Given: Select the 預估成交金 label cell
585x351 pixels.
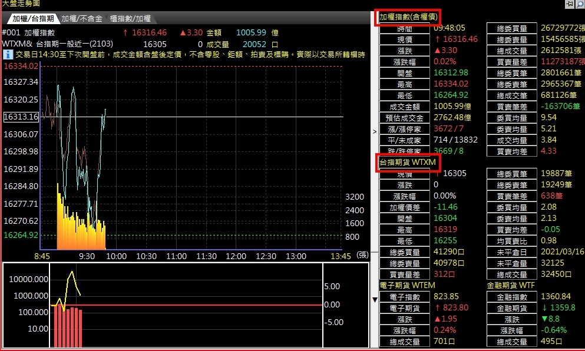Looking at the screenshot, I should pos(405,118).
